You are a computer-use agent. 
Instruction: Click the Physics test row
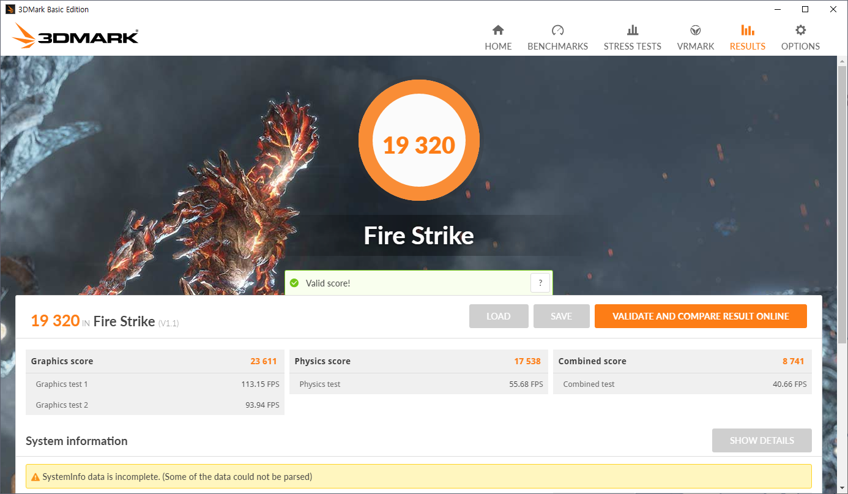point(418,384)
